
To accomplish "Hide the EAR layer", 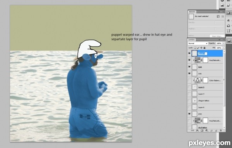I will click(189, 67).
